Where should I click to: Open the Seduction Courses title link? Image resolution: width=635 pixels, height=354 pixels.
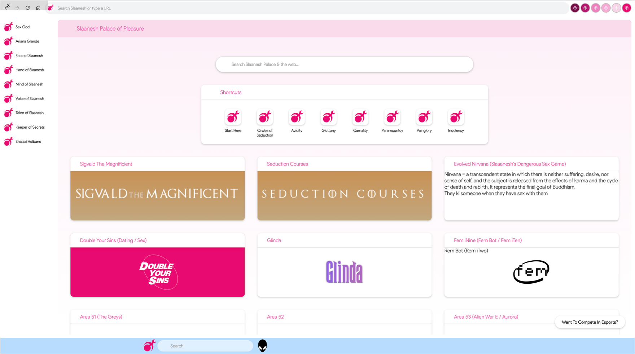tap(287, 164)
